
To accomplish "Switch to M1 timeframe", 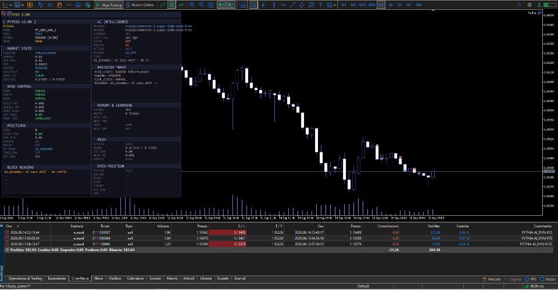I will click(x=344, y=5).
